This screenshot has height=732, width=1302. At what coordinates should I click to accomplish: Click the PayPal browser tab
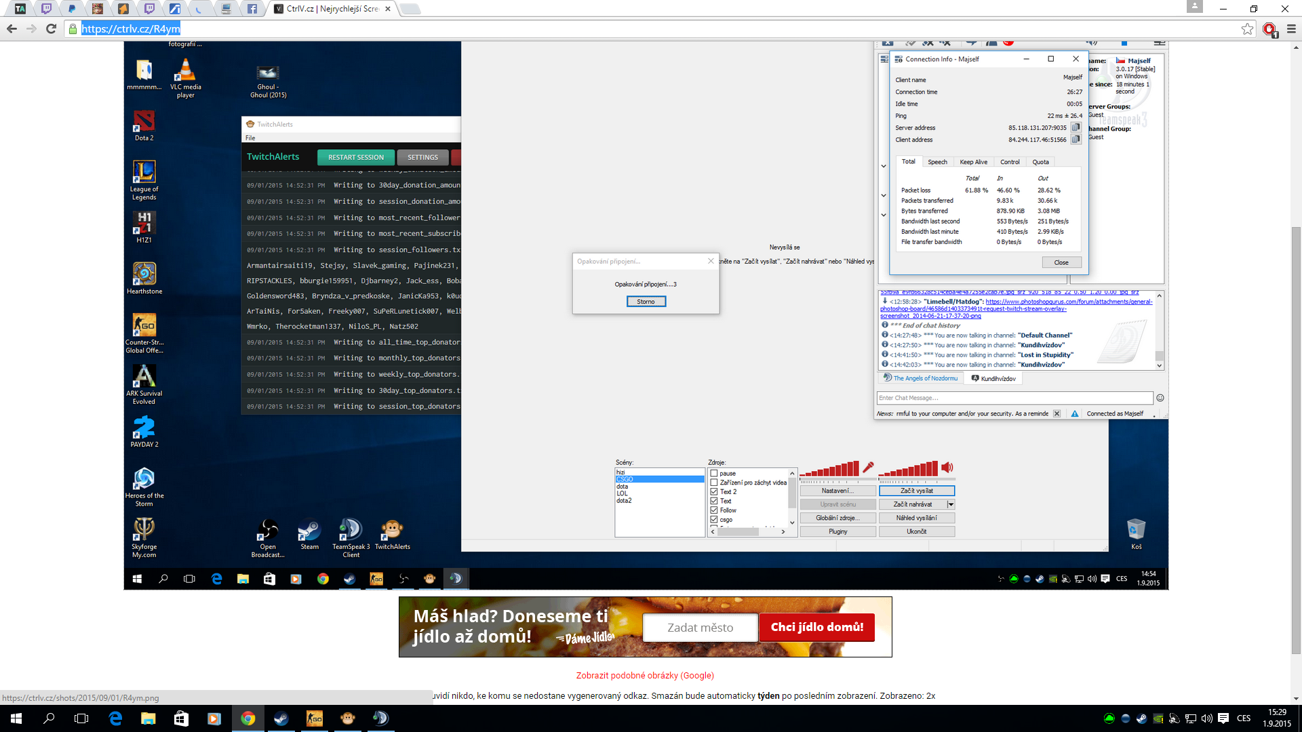point(72,9)
